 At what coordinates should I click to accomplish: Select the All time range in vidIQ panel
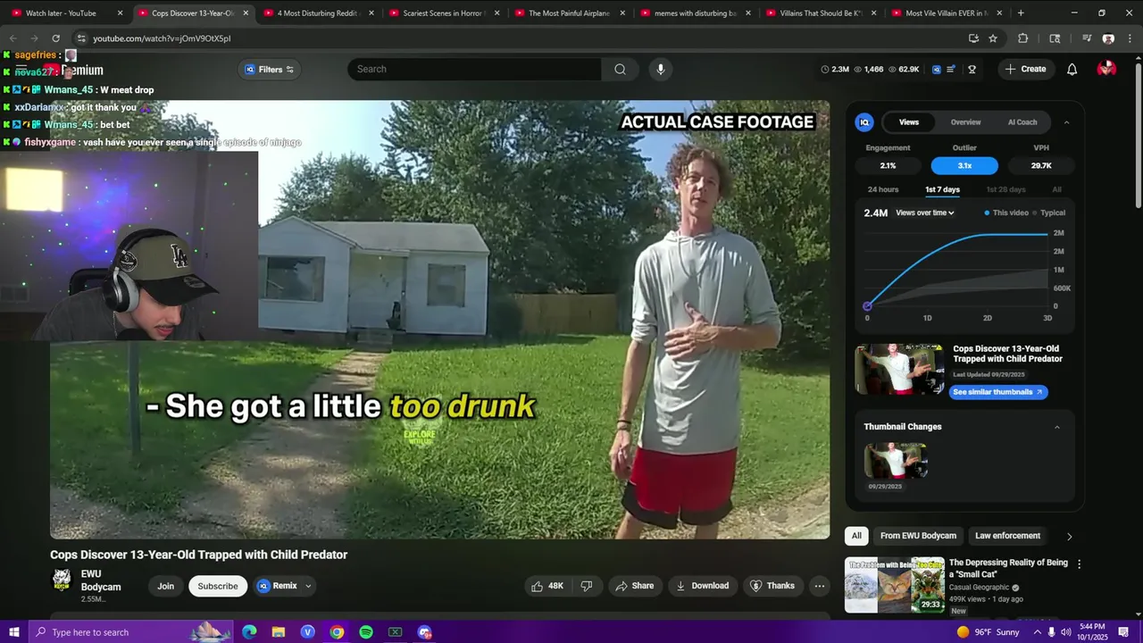click(1056, 189)
